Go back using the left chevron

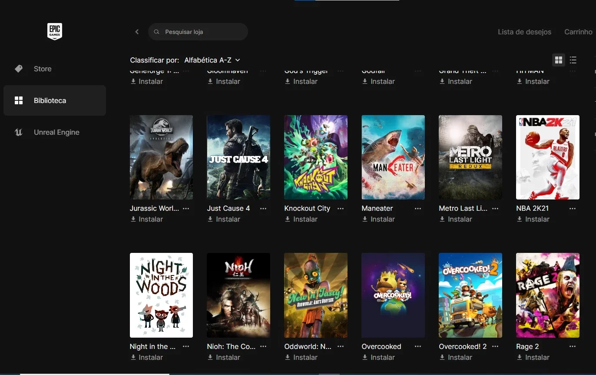click(x=137, y=32)
